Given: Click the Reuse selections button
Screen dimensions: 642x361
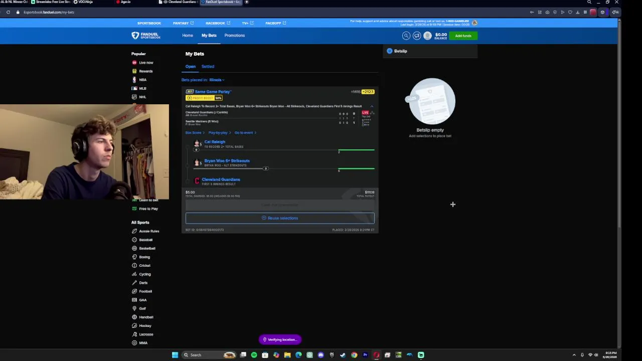Looking at the screenshot, I should click(x=280, y=218).
